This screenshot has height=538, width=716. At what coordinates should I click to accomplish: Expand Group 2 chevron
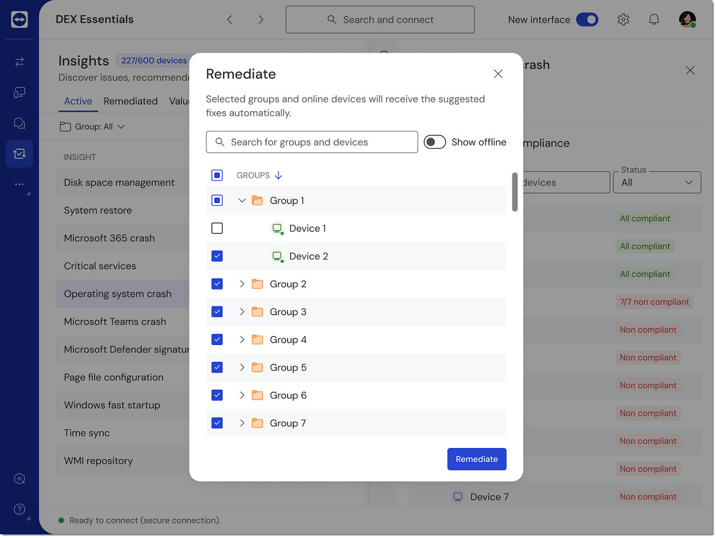(x=242, y=284)
